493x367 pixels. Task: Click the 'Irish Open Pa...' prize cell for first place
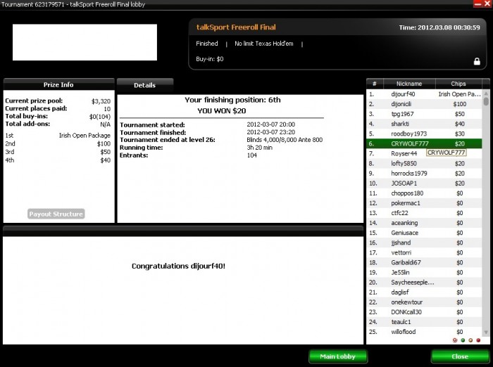459,94
